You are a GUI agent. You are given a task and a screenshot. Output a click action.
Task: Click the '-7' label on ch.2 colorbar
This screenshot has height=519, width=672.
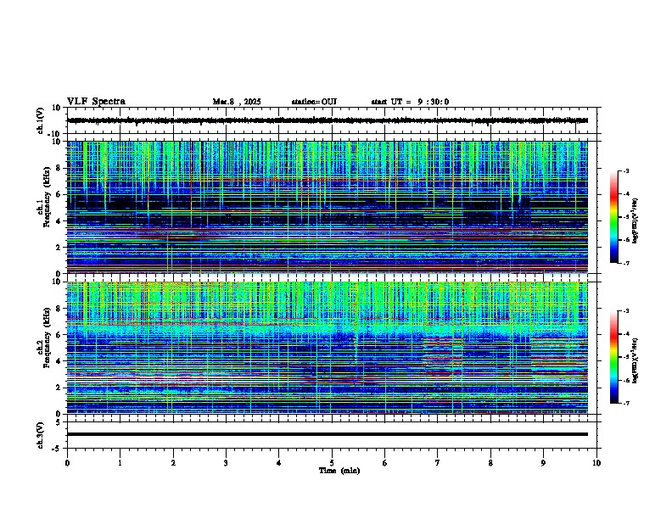point(625,403)
